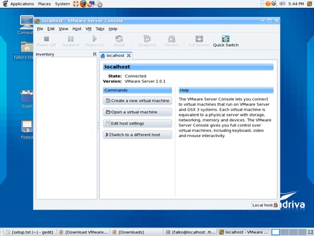Click localhost - VMware taskbar entry
Viewport: 314px width, 236px height.
244,232
